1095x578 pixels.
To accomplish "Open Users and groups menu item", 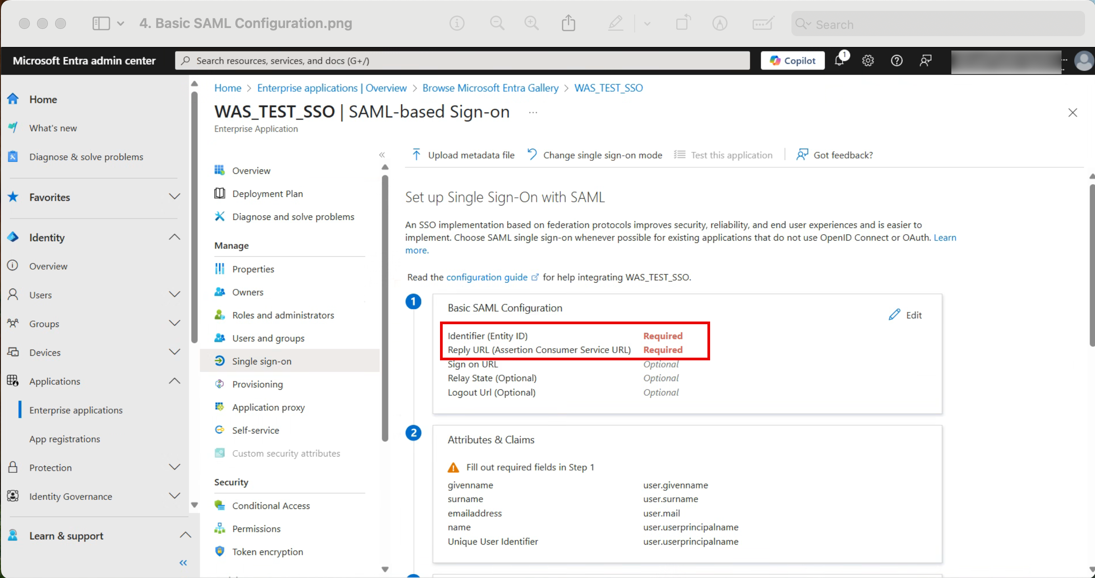I will tap(268, 338).
